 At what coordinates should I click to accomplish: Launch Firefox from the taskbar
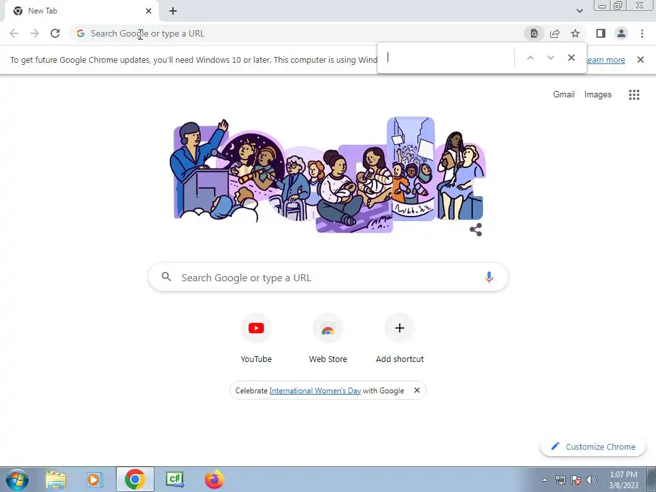click(x=214, y=479)
